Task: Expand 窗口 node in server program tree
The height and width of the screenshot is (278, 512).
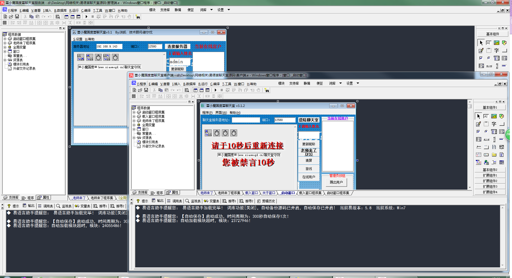Action: coord(5,51)
